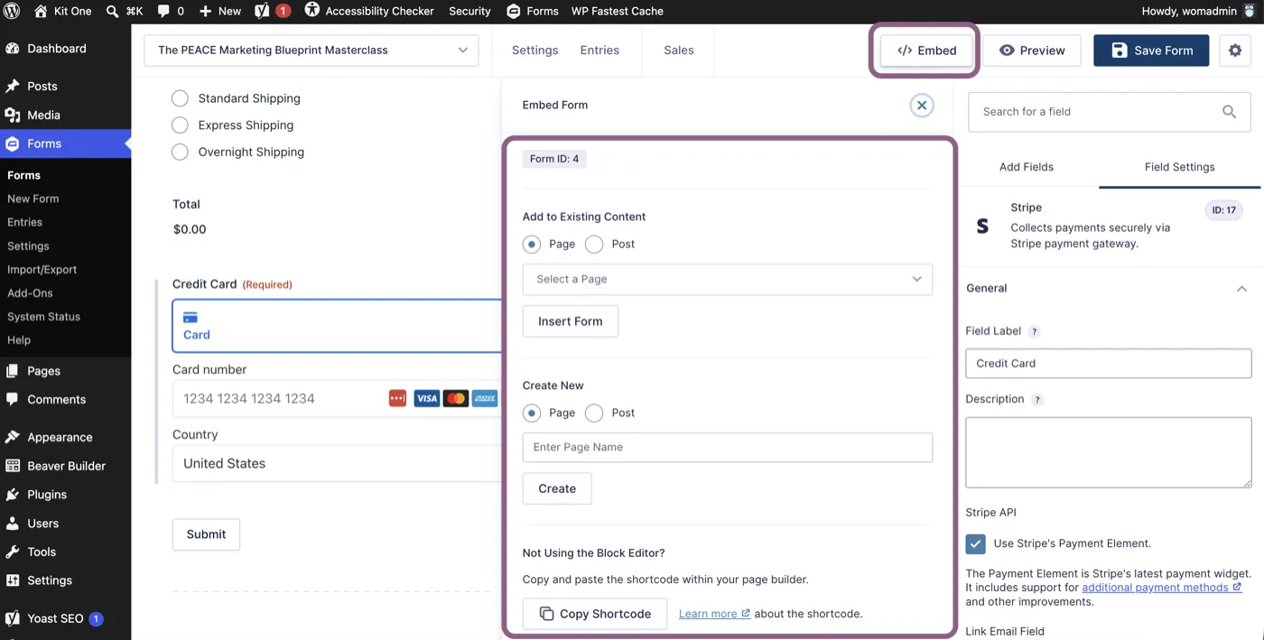1264x640 pixels.
Task: Click the admin bar Forms icon
Action: (513, 11)
